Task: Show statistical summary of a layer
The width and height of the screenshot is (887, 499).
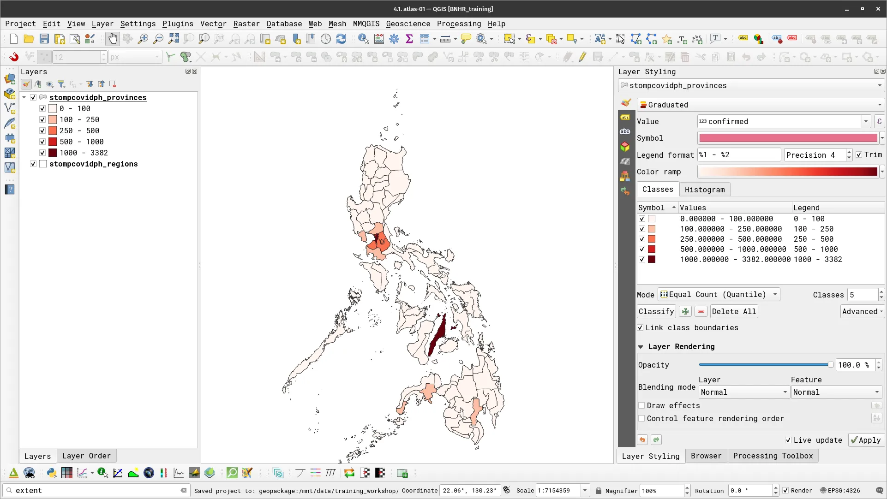Action: click(x=409, y=39)
